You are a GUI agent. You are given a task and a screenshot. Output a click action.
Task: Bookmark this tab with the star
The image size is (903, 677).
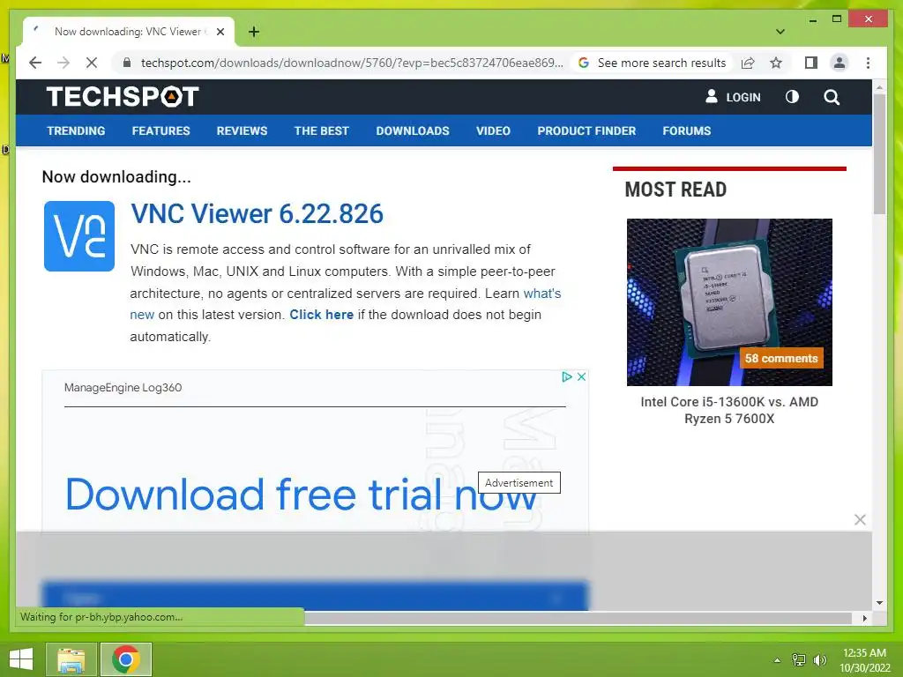coord(776,63)
